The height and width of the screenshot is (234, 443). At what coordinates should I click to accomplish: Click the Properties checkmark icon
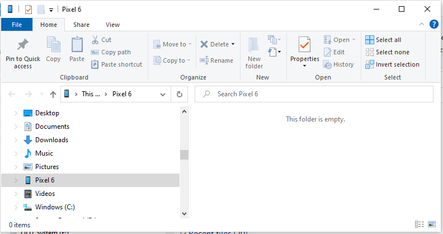[x=304, y=45]
